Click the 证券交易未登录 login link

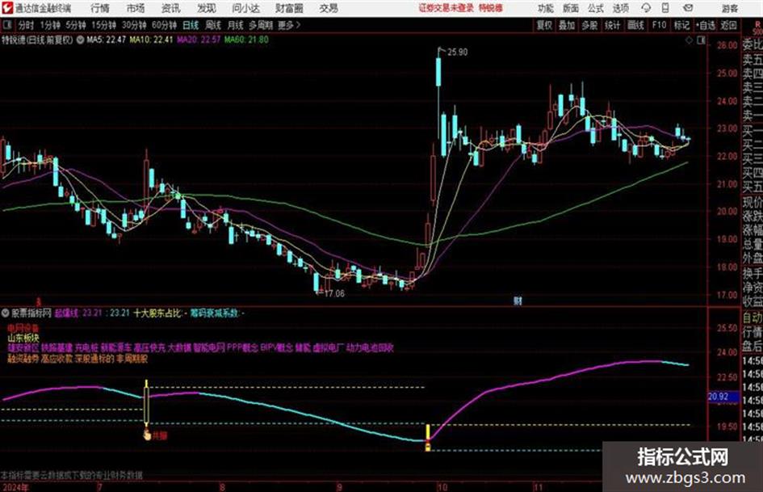point(446,8)
